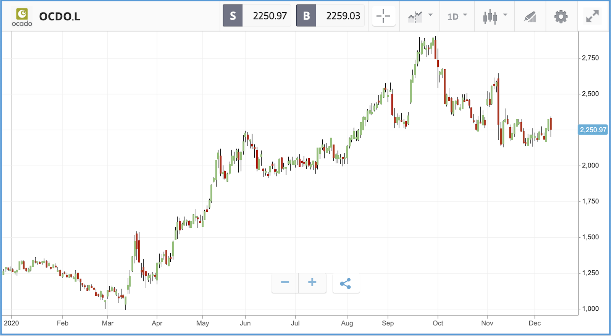Click the Sep label on time axis

tap(388, 323)
